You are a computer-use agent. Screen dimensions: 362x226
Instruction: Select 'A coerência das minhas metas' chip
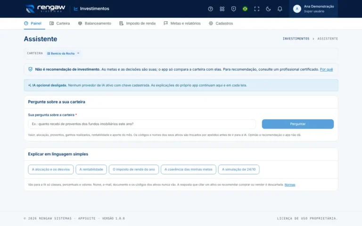[x=189, y=169]
